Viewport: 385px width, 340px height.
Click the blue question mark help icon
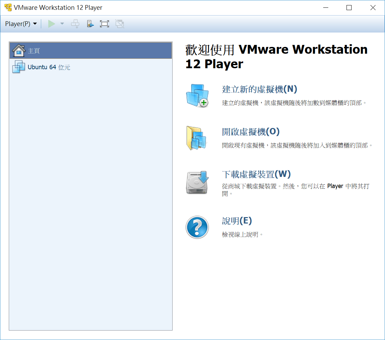tap(197, 227)
